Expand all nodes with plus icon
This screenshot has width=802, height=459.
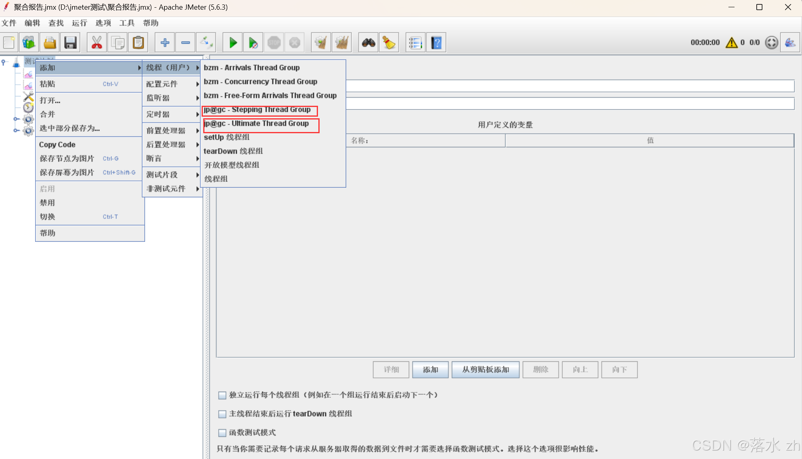click(165, 42)
